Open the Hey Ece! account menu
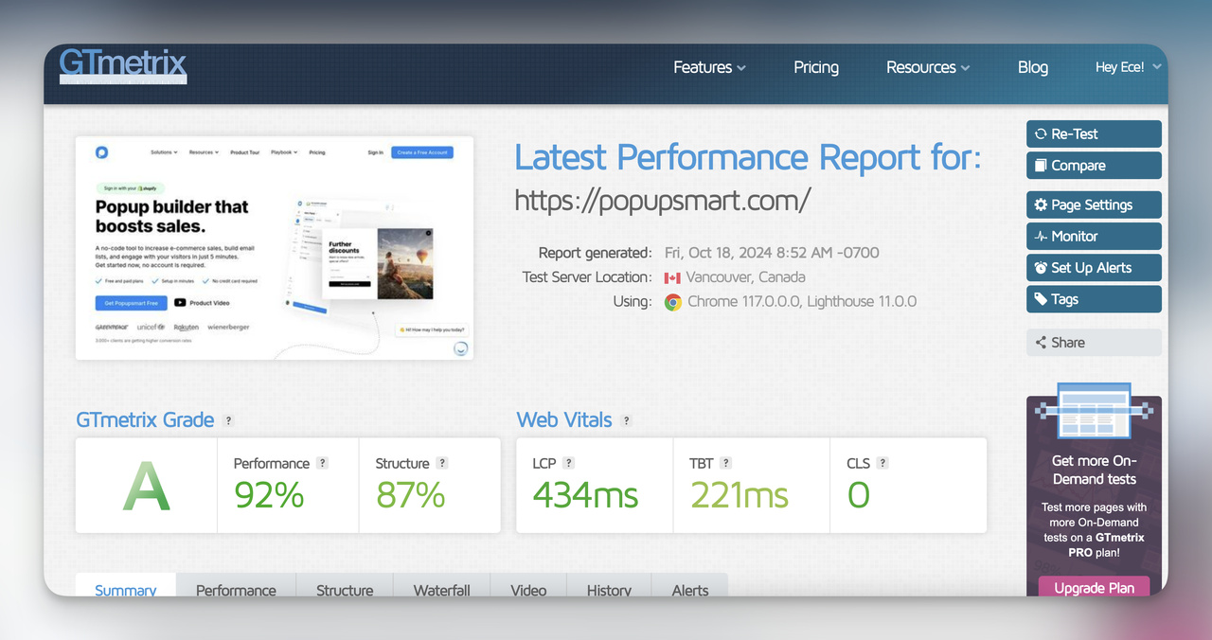The image size is (1212, 640). pyautogui.click(x=1129, y=67)
